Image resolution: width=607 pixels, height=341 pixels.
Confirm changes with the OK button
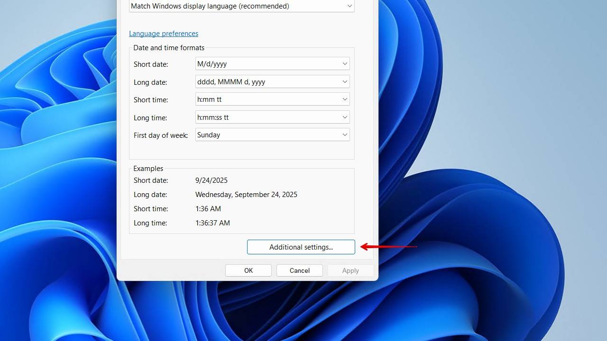(248, 270)
